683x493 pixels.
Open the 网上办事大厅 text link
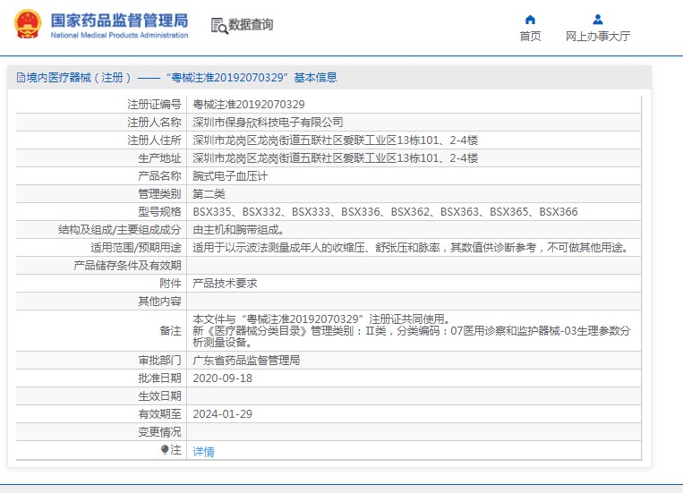[x=597, y=37]
